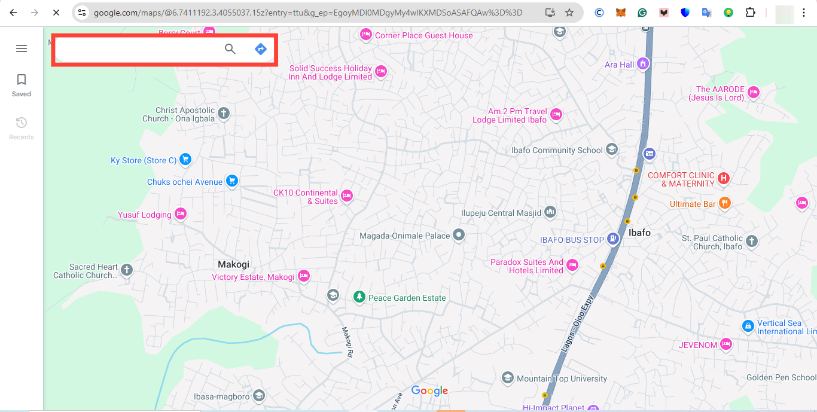
Task: Click Peace Garden Estate park pin
Action: pos(359,297)
